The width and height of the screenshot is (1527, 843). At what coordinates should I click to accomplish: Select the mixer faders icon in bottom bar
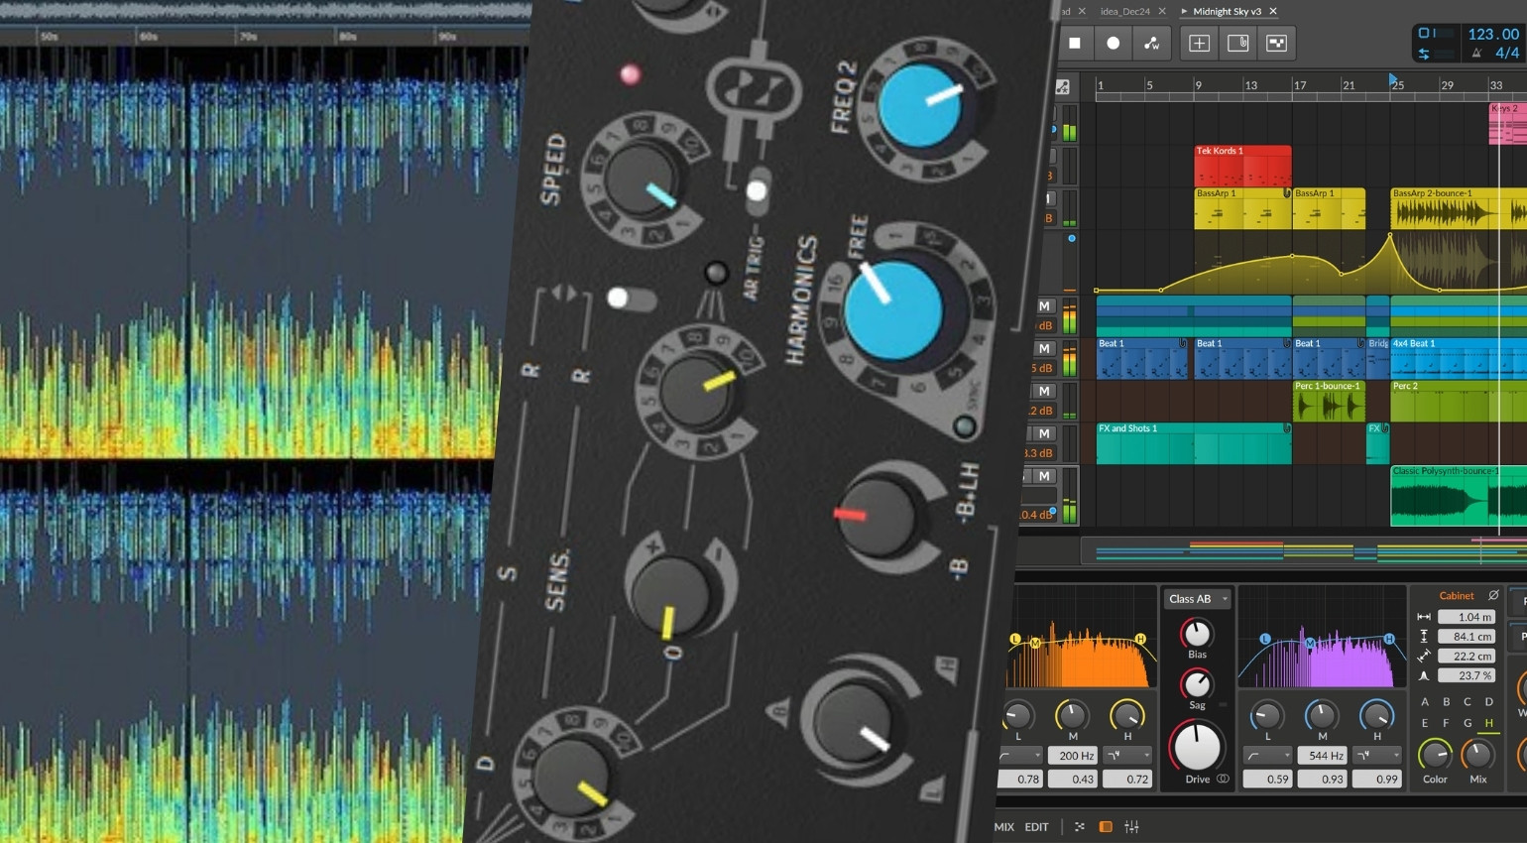click(1132, 826)
